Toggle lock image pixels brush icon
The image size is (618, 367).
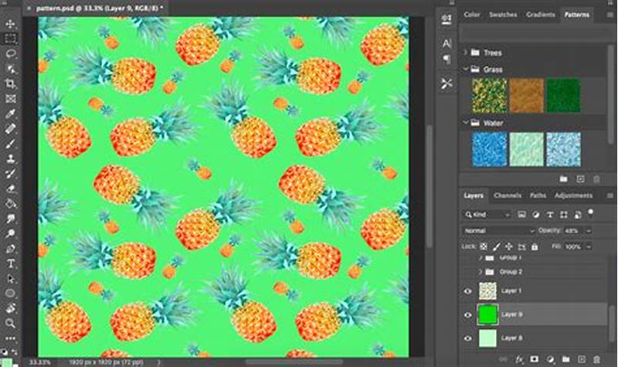tap(497, 246)
